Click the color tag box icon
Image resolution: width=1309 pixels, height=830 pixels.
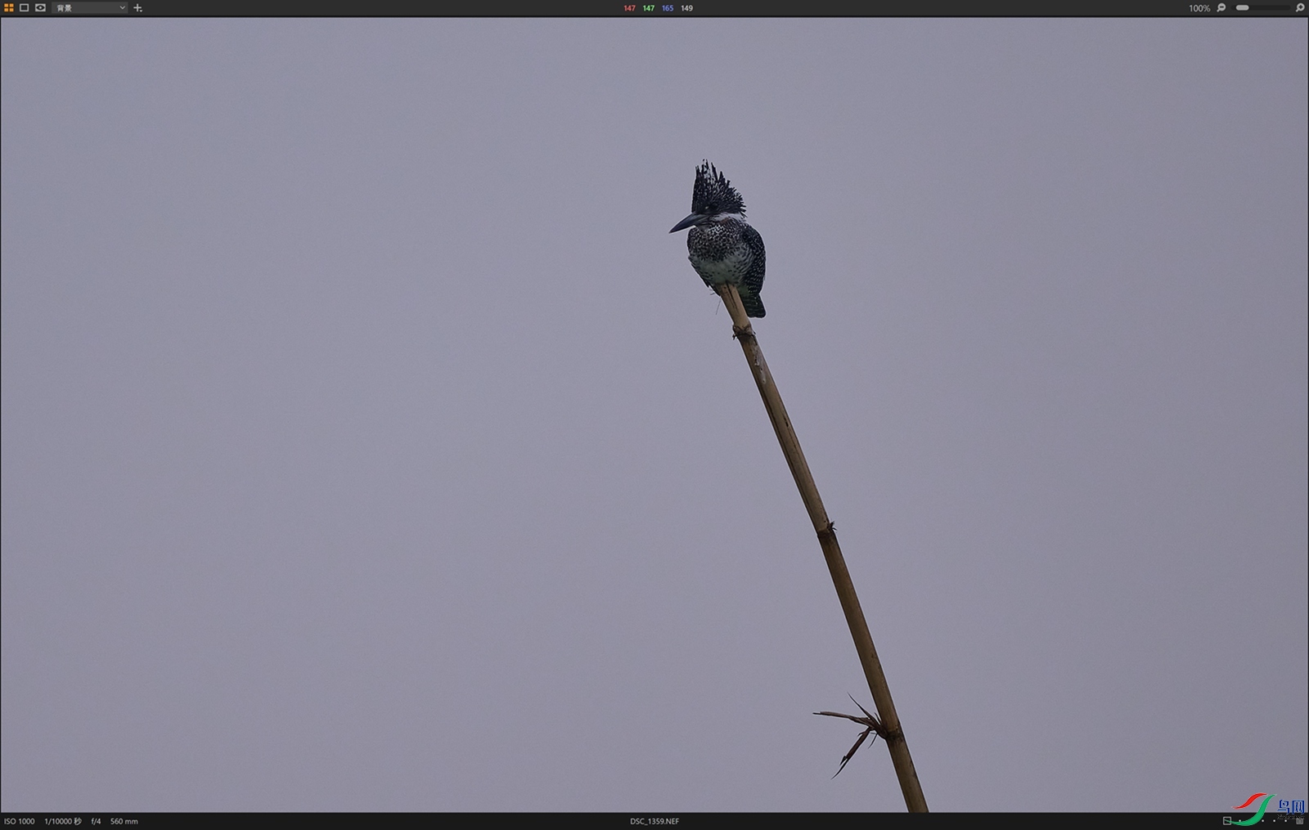pos(1226,820)
